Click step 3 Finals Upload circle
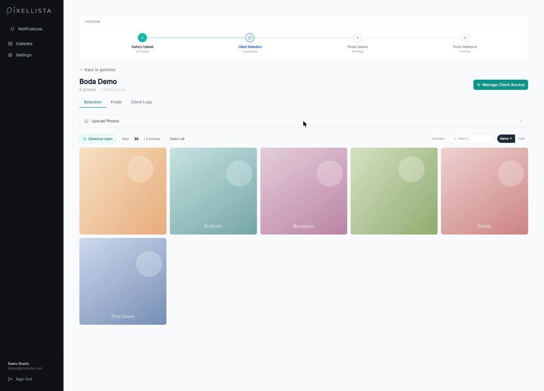 pyautogui.click(x=357, y=38)
